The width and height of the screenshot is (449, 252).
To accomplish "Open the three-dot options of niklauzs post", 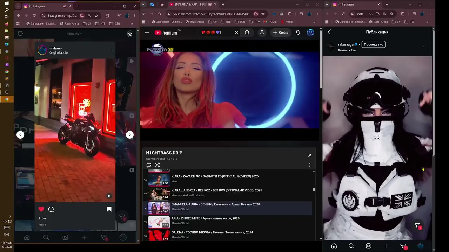I will click(110, 50).
